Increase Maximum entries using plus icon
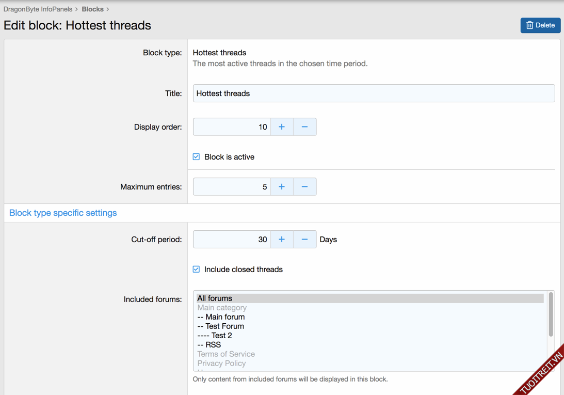The image size is (564, 395). (x=282, y=187)
